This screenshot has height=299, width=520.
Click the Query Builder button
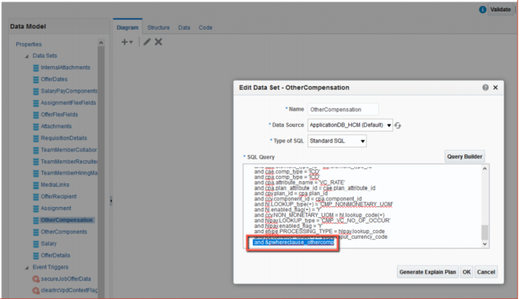tap(464, 157)
